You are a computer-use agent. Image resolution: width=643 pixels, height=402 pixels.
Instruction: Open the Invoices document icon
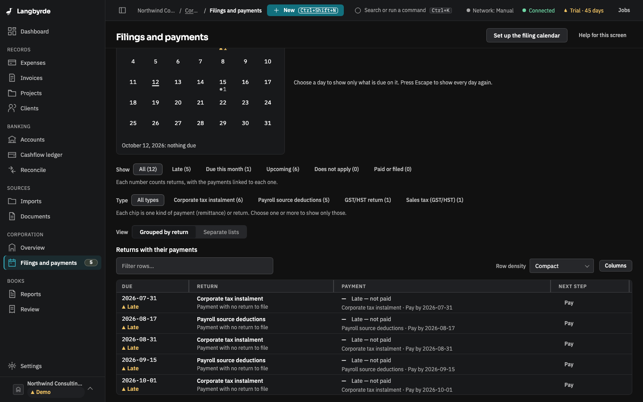(x=12, y=78)
